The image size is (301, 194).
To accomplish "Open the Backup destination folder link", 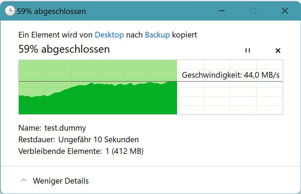I will click(x=157, y=35).
